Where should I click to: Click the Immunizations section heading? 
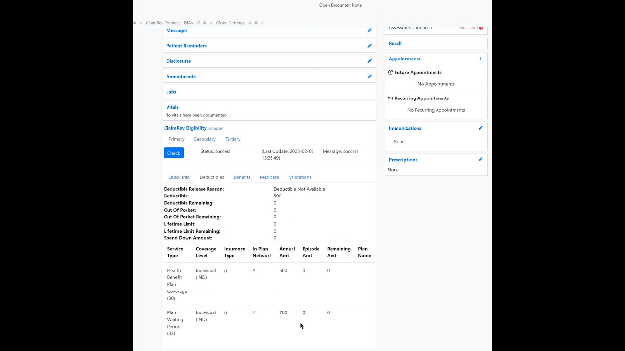coord(405,128)
